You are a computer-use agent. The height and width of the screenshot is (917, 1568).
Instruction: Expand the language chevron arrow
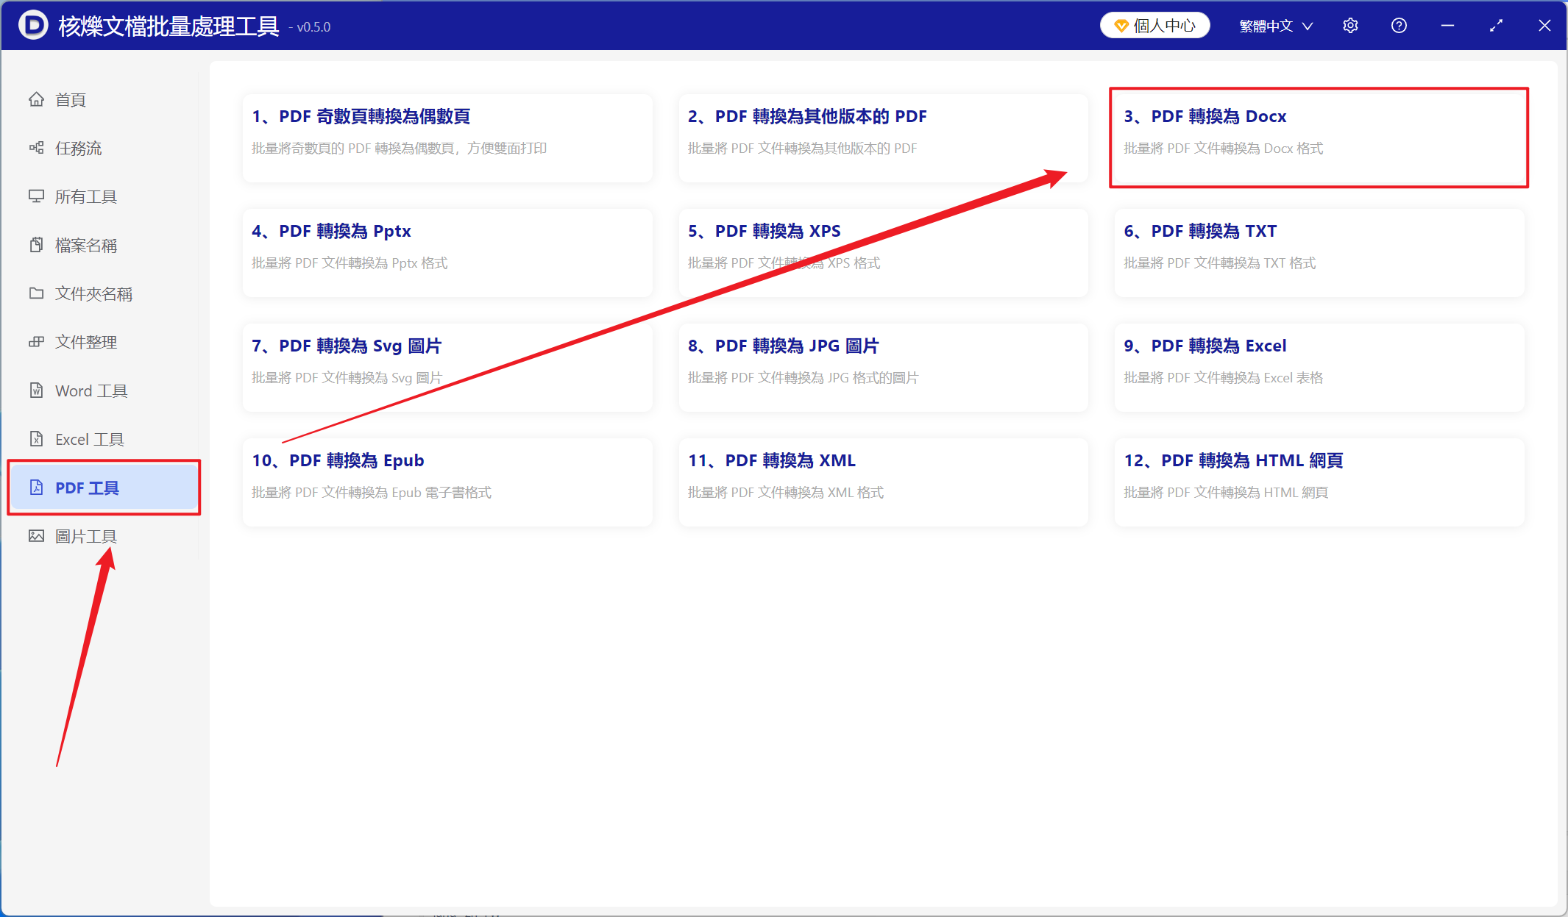1308,26
